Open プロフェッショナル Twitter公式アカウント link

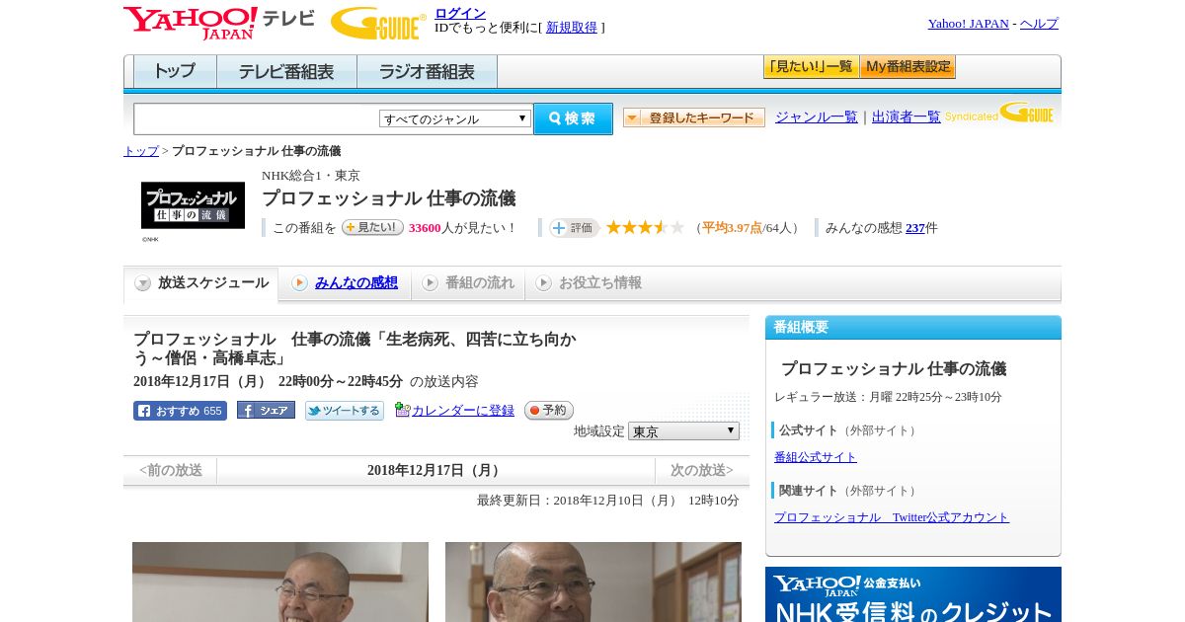[x=892, y=517]
